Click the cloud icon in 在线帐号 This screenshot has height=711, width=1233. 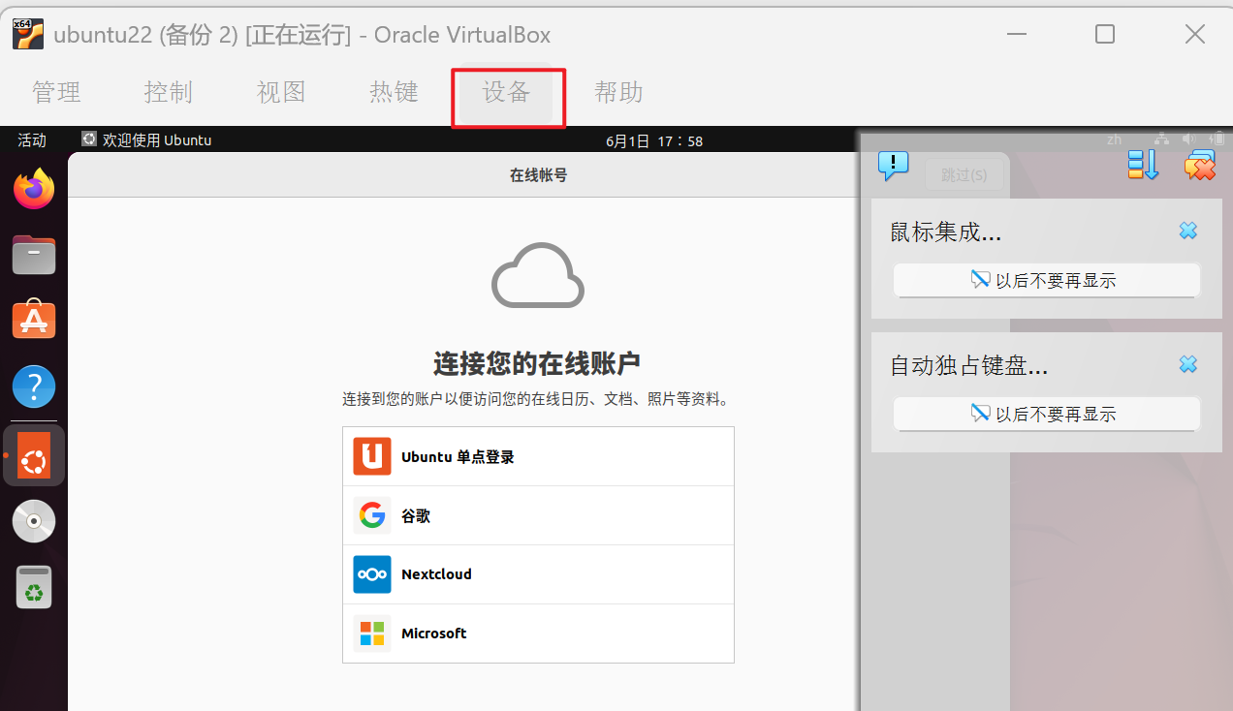(x=538, y=275)
